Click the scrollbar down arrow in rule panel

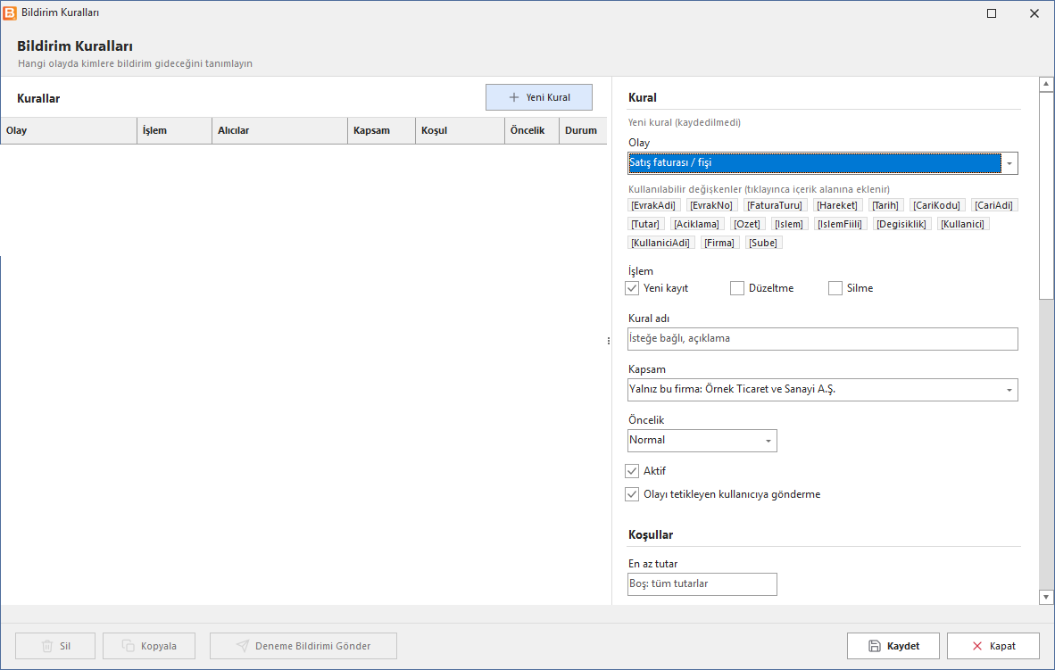point(1045,597)
